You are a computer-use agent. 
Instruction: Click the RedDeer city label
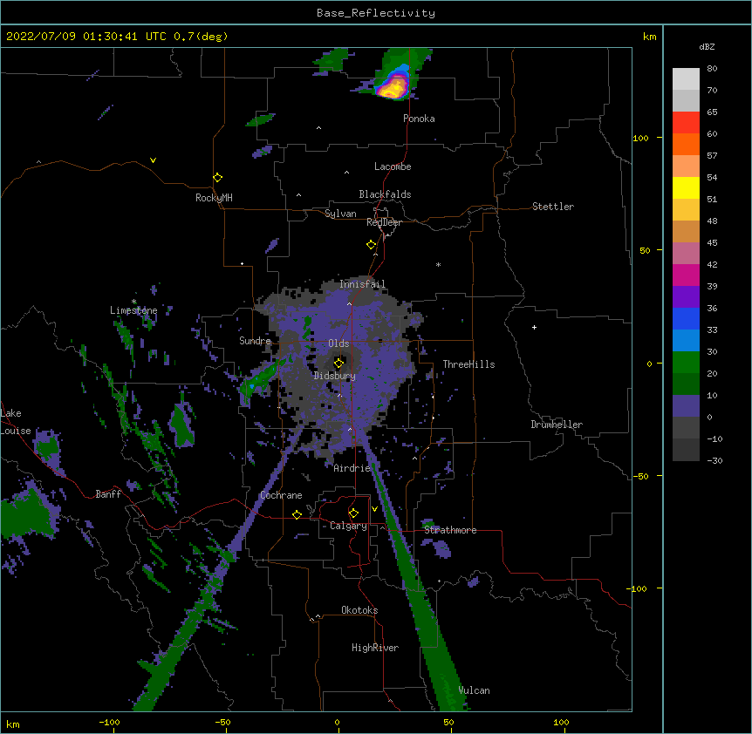[x=384, y=222]
